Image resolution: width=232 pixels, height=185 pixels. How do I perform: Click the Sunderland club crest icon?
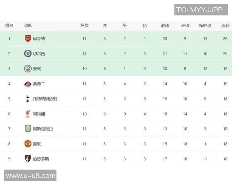[x=28, y=84]
